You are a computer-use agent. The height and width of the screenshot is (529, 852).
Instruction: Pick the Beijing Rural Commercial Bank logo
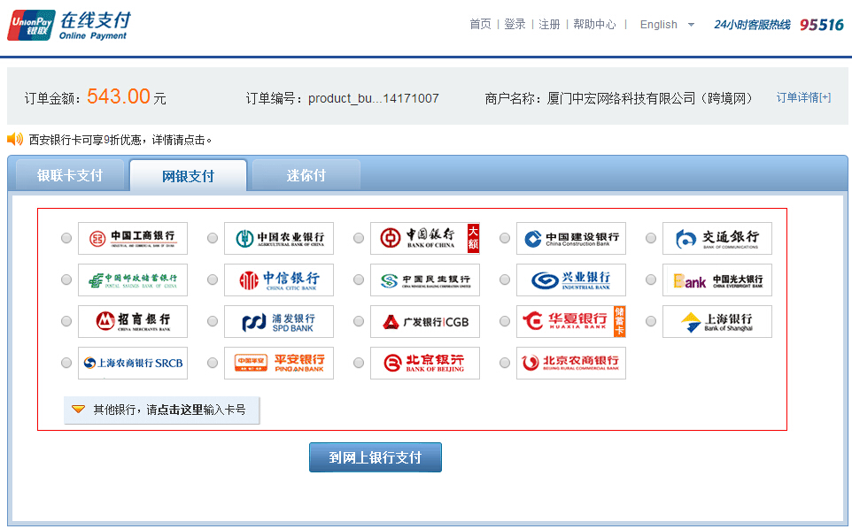point(571,363)
